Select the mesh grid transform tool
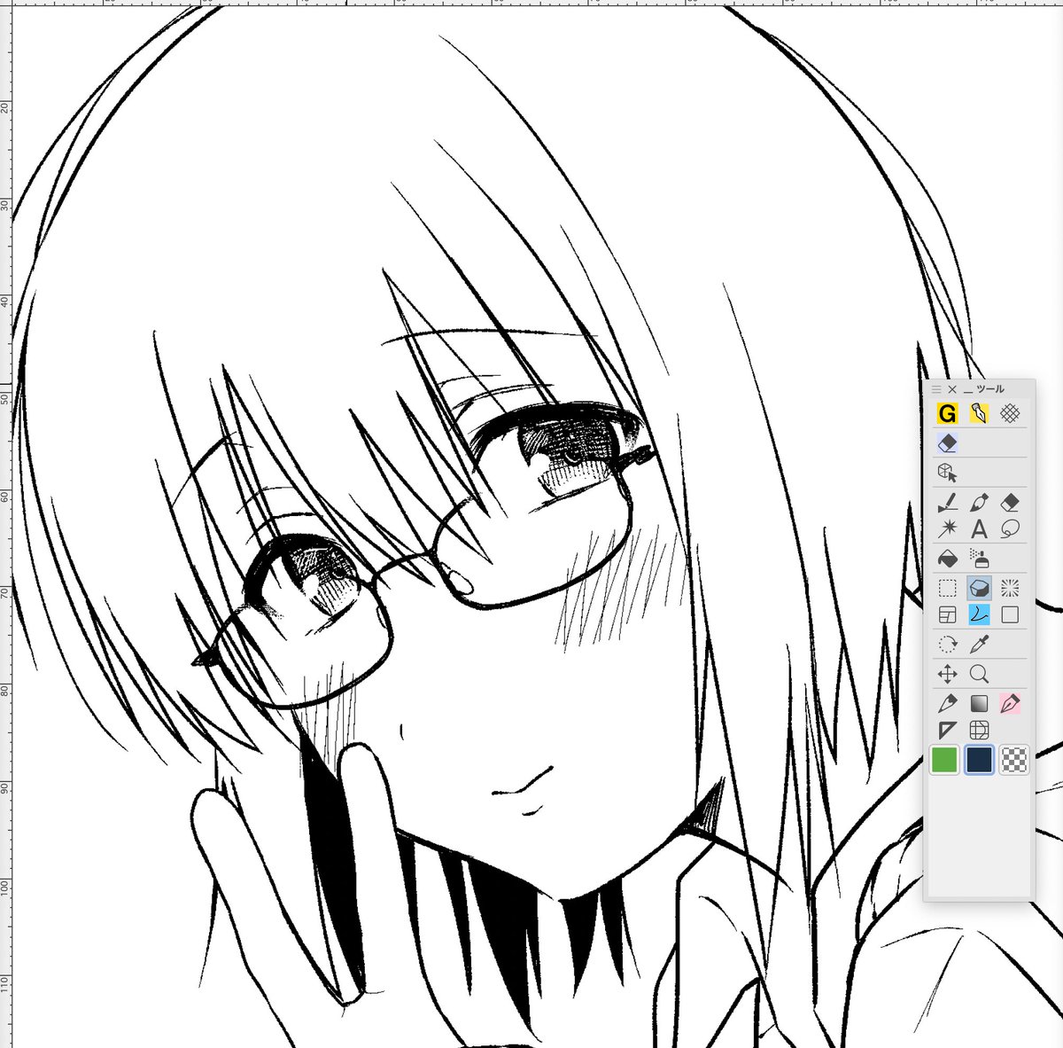The height and width of the screenshot is (1048, 1063). click(x=978, y=731)
